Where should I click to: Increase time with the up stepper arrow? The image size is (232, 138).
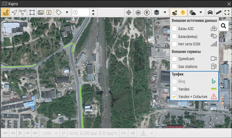[93, 11]
